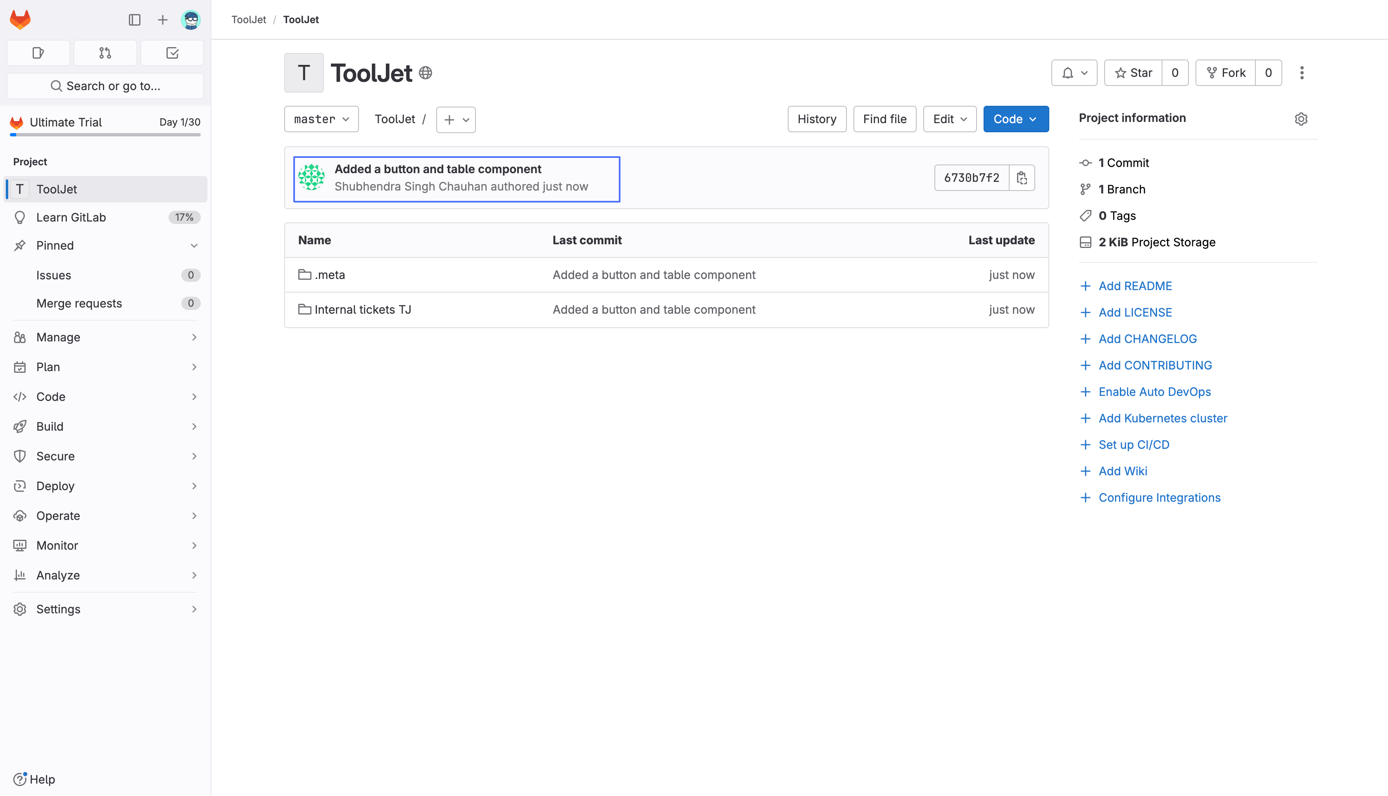The image size is (1388, 796).
Task: Copy commit SHA 6730b7f2 to clipboard
Action: (x=1021, y=178)
